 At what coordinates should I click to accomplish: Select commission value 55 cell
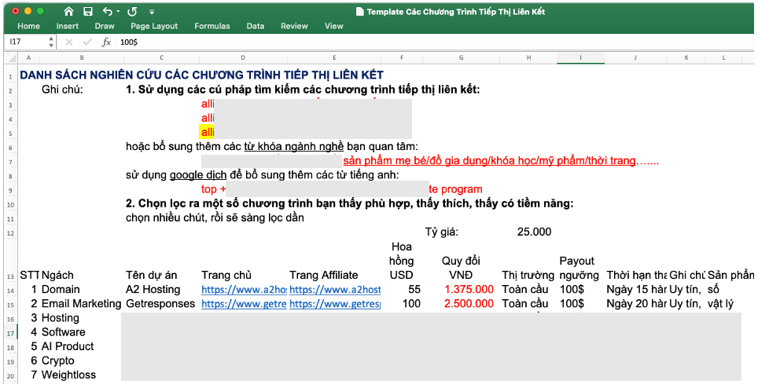click(414, 290)
